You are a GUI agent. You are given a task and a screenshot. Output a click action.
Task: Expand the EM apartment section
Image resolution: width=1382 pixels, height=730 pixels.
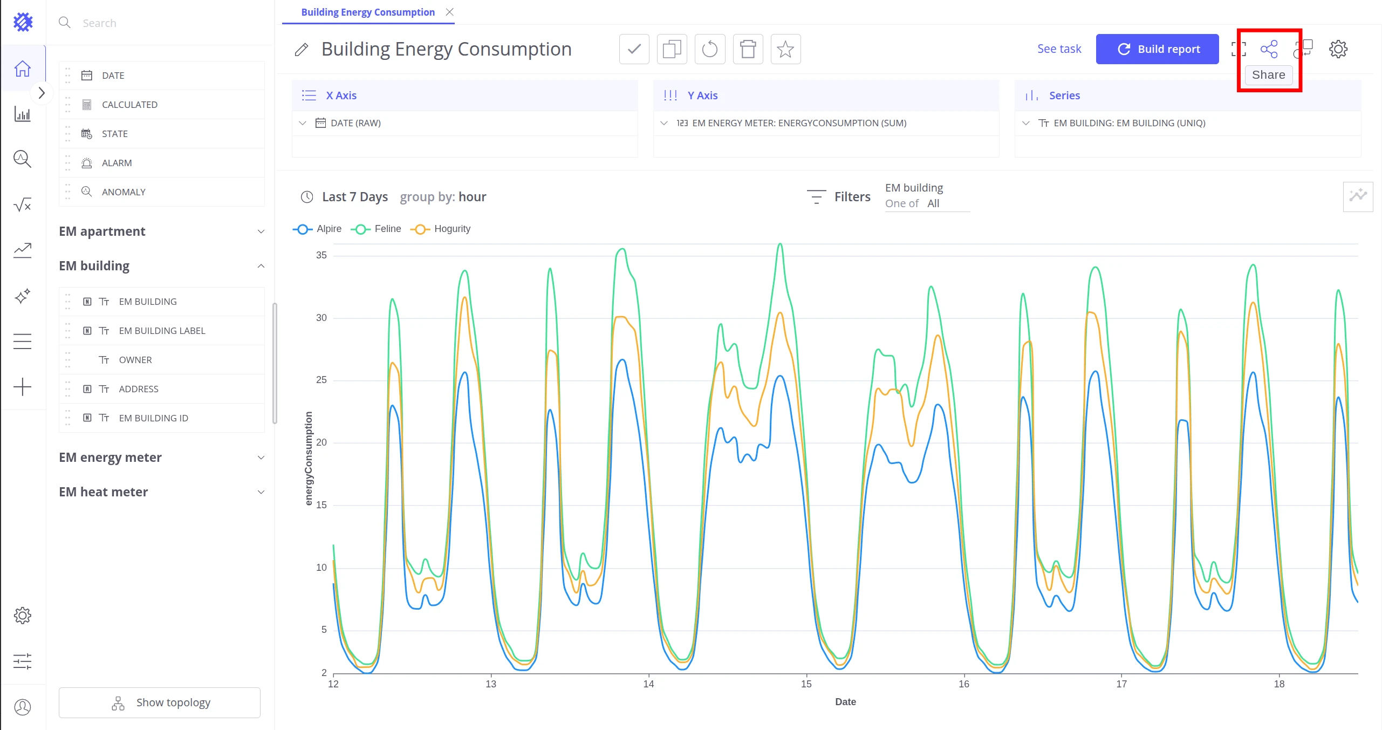(162, 231)
